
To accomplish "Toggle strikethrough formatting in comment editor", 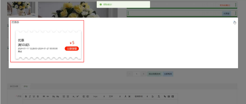I will tap(38, 97).
